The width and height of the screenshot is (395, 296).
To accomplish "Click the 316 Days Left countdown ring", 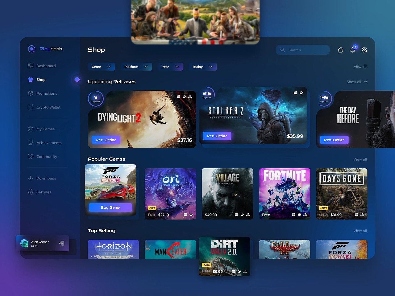I will (x=207, y=95).
